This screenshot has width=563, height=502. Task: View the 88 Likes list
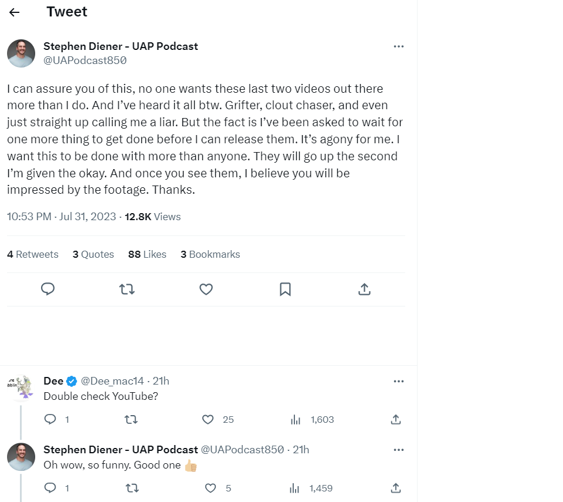[147, 254]
